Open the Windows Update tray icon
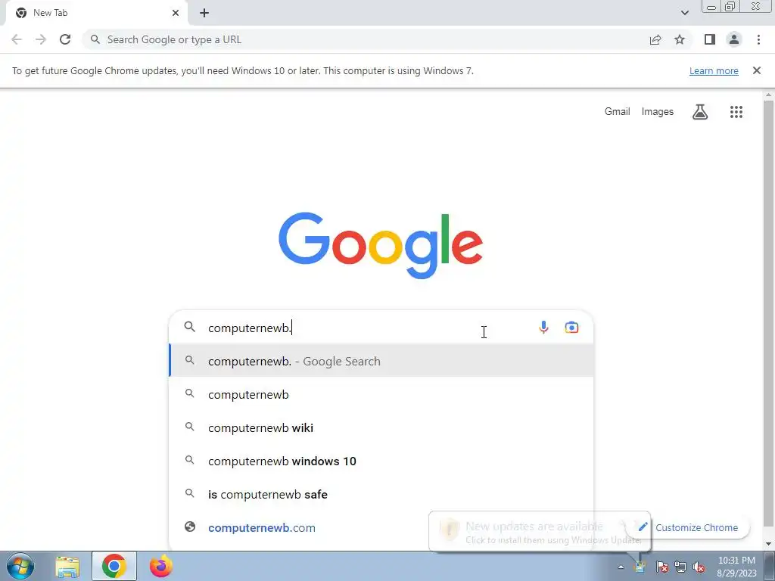The height and width of the screenshot is (581, 775). [x=640, y=567]
